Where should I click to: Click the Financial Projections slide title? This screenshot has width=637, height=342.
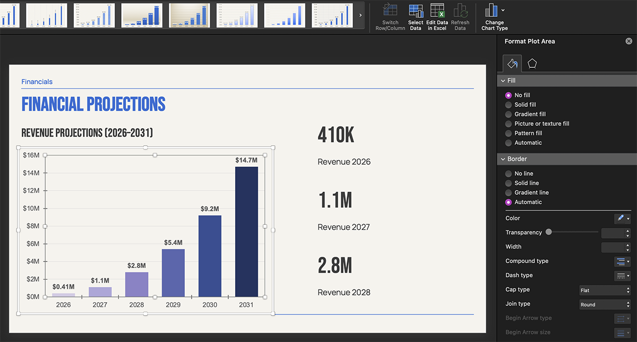(93, 104)
